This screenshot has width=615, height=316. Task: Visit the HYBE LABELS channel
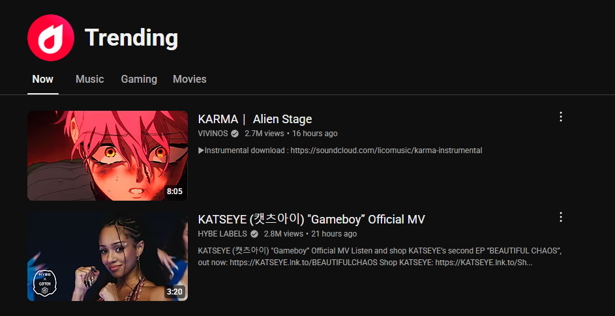point(223,234)
